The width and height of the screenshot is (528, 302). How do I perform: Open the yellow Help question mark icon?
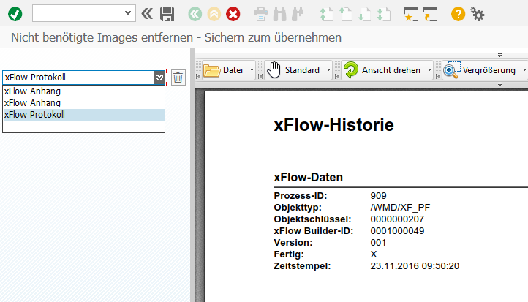(458, 13)
